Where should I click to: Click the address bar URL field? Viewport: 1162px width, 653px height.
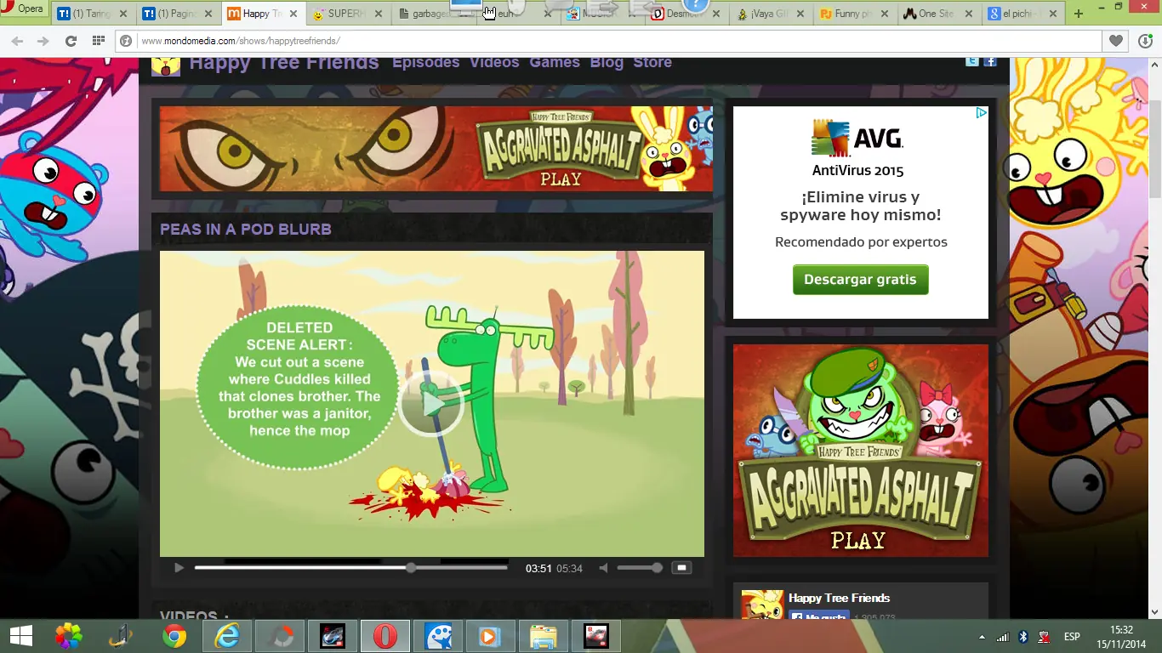pyautogui.click(x=609, y=41)
